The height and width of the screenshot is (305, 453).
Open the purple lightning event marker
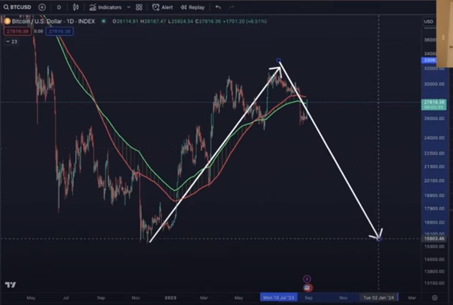(307, 279)
